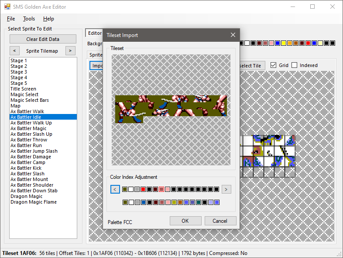Viewport: 343px width, 258px height.
Task: Click the Select Tile button
Action: 252,66
